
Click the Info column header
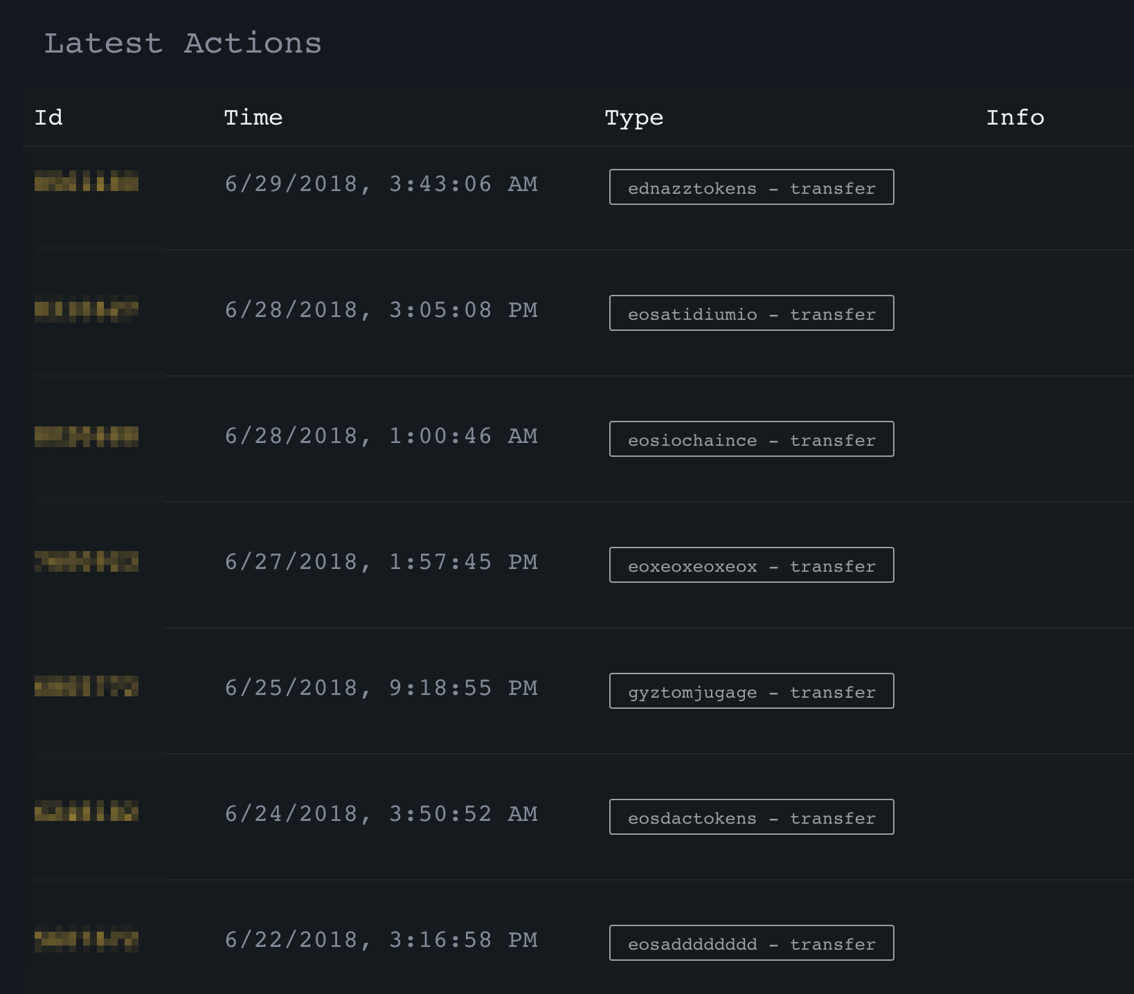tap(1015, 117)
